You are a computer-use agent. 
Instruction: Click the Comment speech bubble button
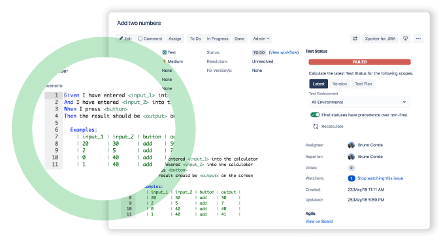[150, 39]
